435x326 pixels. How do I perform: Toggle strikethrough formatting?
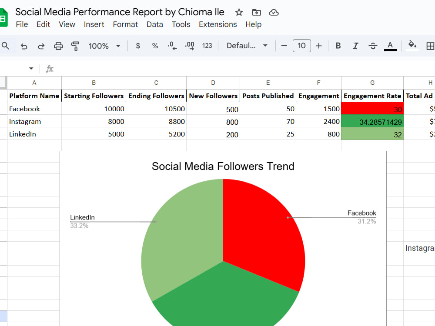tap(373, 46)
